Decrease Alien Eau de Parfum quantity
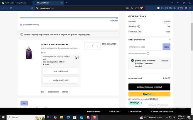The width and height of the screenshot is (193, 120). pyautogui.click(x=88, y=46)
